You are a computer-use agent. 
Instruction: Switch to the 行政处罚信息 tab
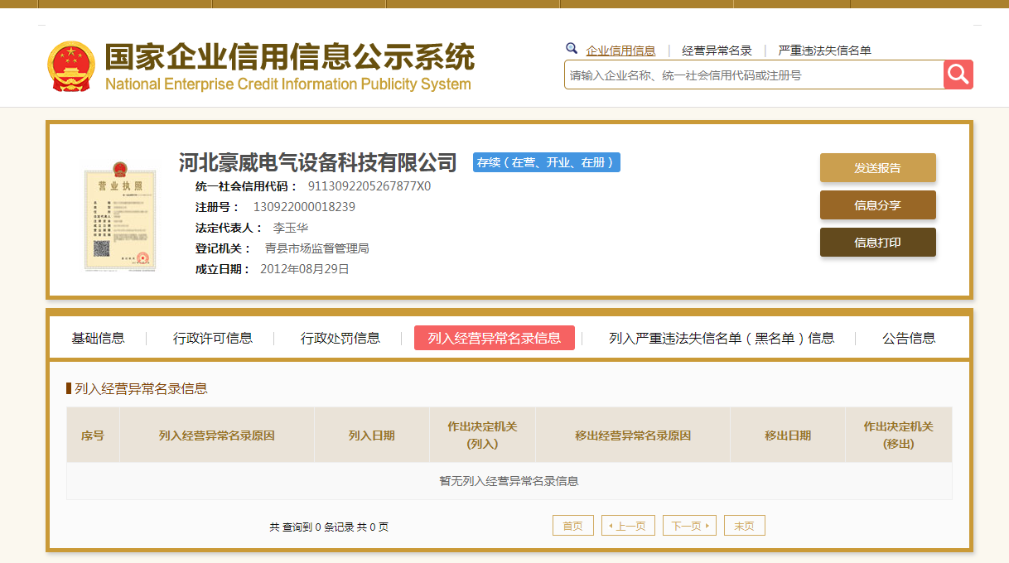pyautogui.click(x=340, y=338)
